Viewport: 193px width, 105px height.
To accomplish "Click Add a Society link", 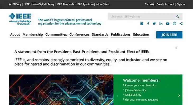I will [x=133, y=95].
